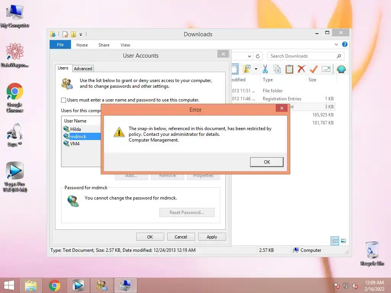Click Cancel in User Accounts dialog
Image resolution: width=391 pixels, height=293 pixels.
[181, 237]
